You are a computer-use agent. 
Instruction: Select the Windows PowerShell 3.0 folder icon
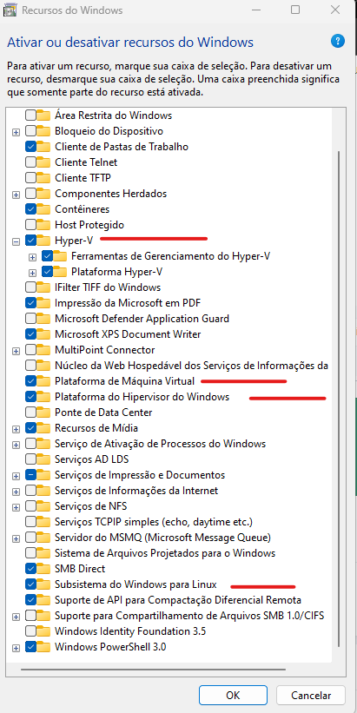(x=43, y=647)
